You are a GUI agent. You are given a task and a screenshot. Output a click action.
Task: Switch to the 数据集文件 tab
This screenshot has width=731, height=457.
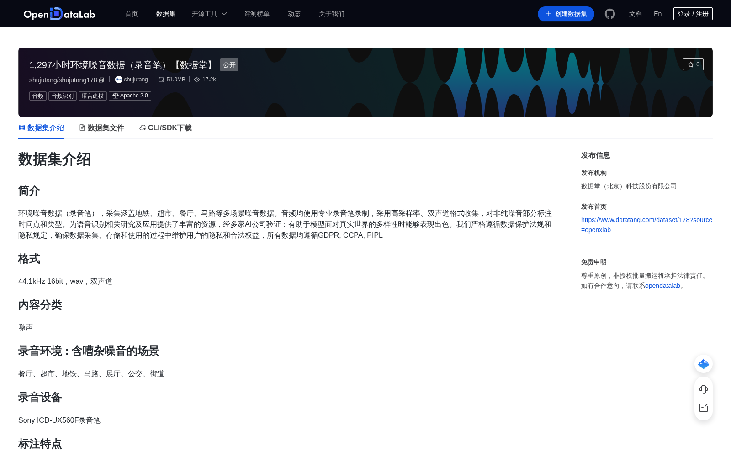tap(101, 128)
